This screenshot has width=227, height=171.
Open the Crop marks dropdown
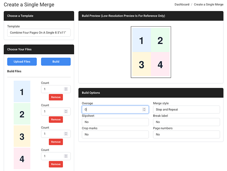[x=115, y=134]
